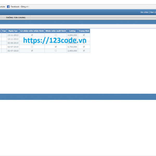Select the 02-06-2015 date cell
Image resolution: width=156 pixels, height=156 pixels.
tap(13, 43)
